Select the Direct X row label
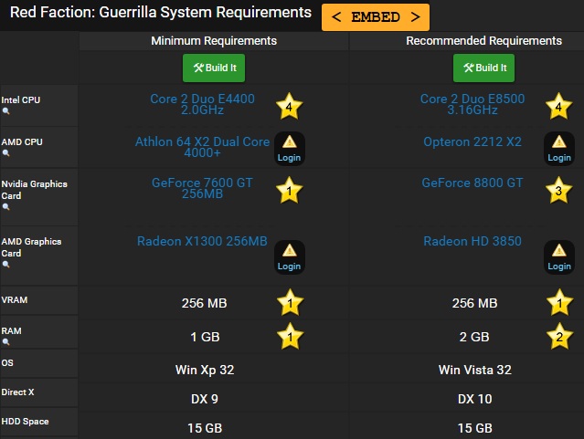Image resolution: width=584 pixels, height=439 pixels. click(17, 392)
